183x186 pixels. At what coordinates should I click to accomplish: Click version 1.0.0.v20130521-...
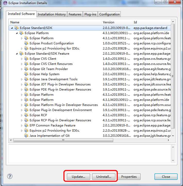click(116, 43)
